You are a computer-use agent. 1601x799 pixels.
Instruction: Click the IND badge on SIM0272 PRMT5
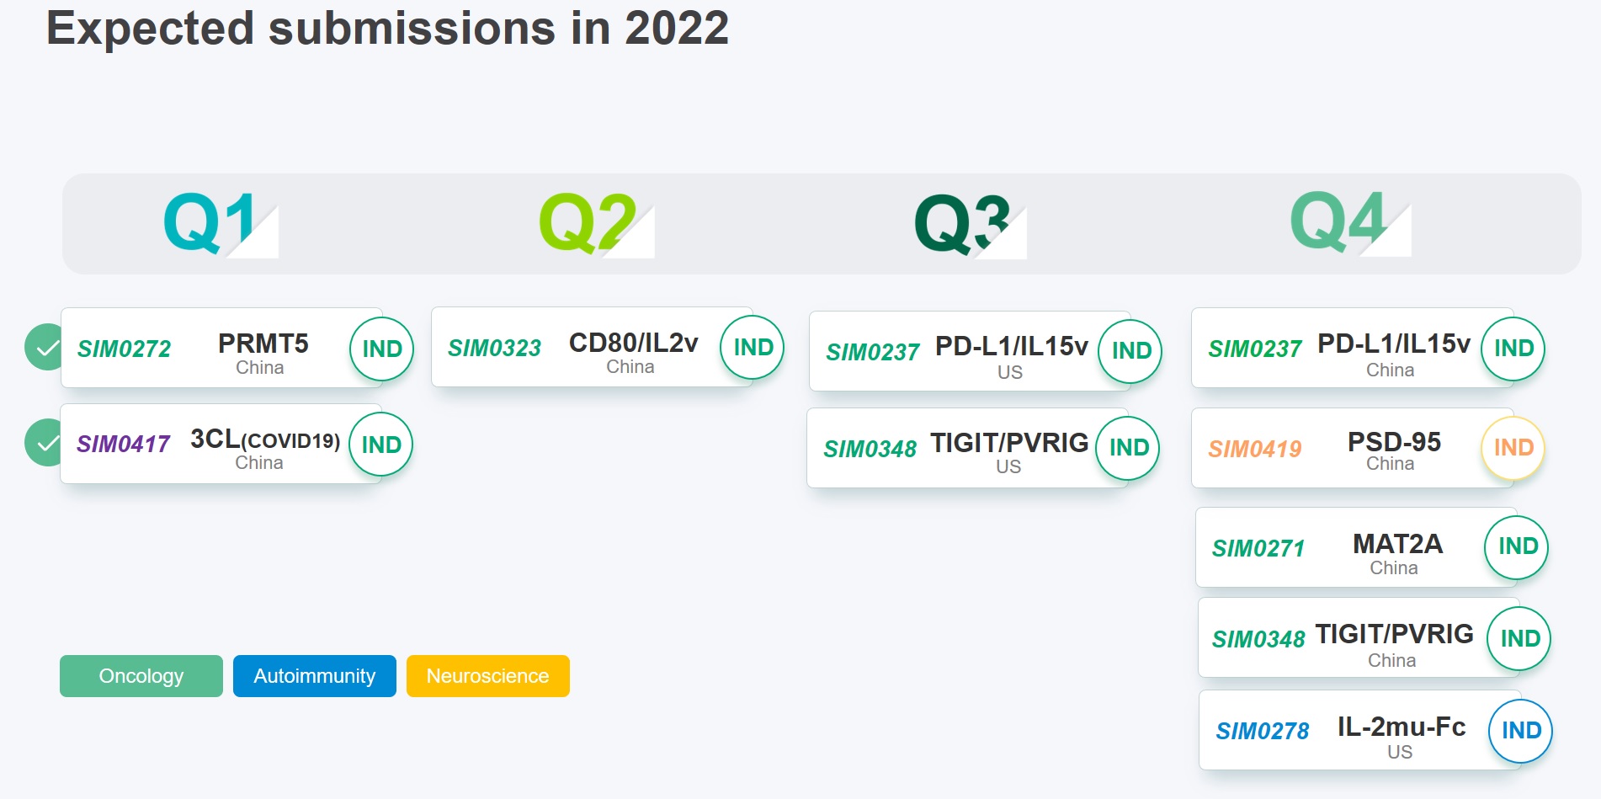pyautogui.click(x=382, y=349)
